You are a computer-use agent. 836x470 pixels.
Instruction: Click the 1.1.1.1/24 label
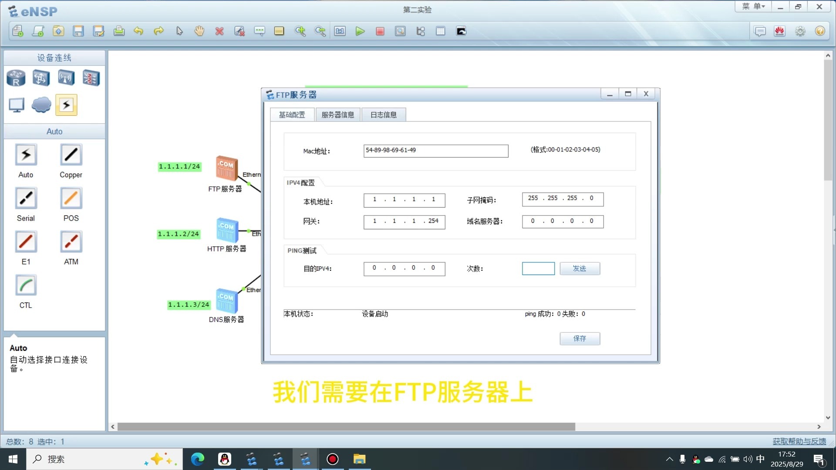pyautogui.click(x=179, y=167)
